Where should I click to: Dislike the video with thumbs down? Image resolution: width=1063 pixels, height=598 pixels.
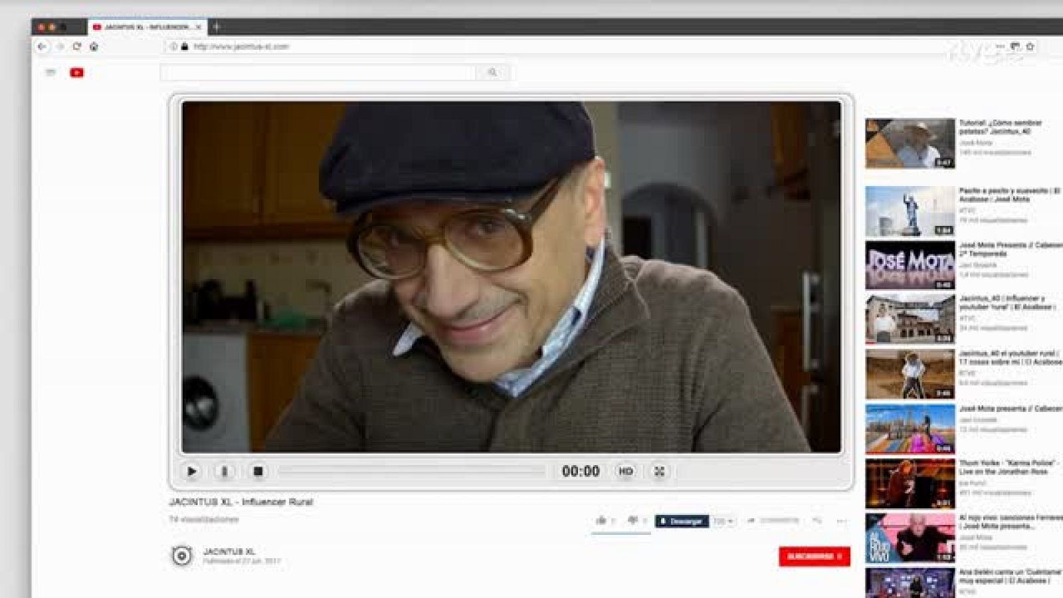(633, 520)
